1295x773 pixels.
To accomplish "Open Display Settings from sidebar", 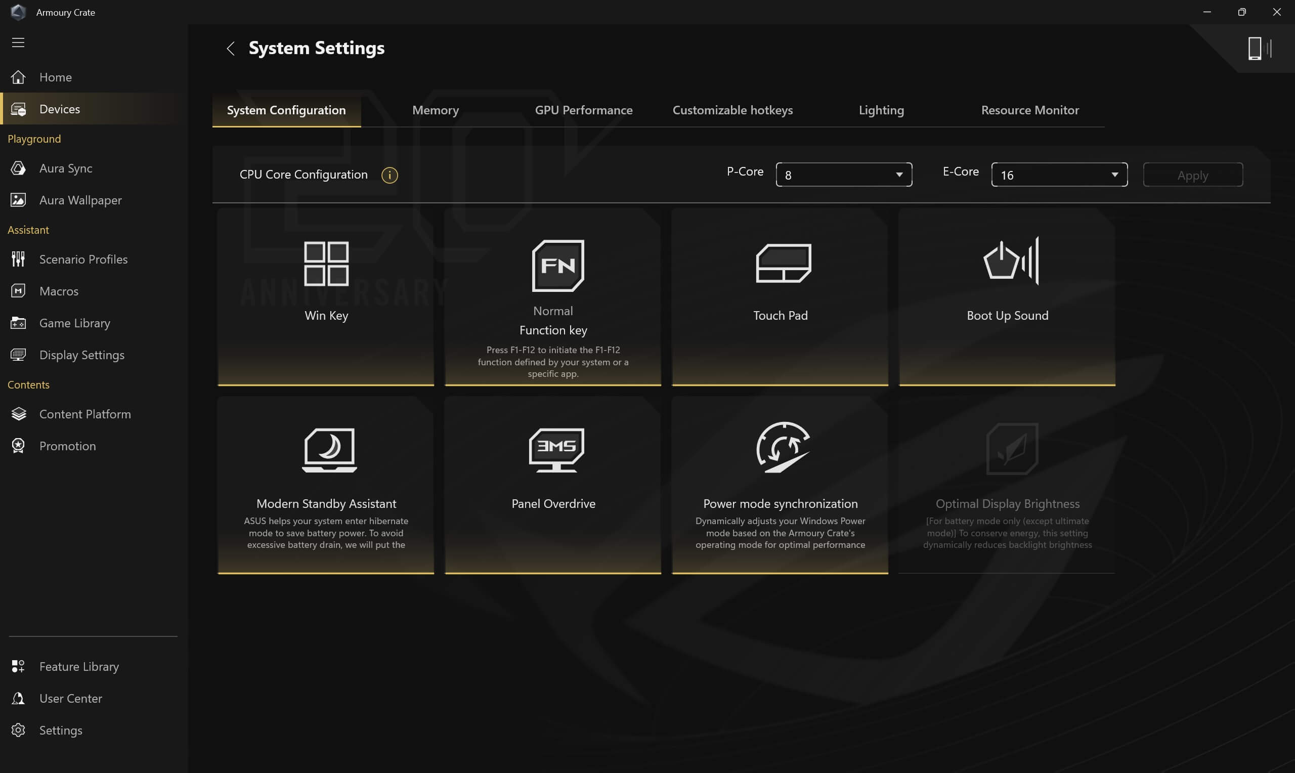I will (x=94, y=355).
